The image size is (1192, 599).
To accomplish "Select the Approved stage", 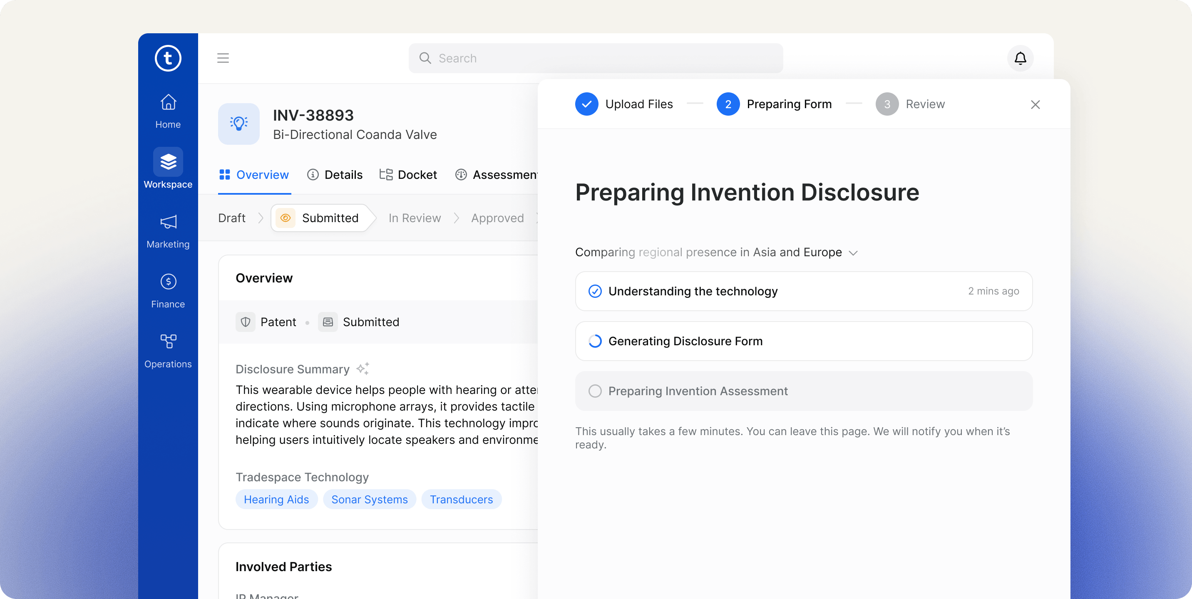I will [497, 218].
